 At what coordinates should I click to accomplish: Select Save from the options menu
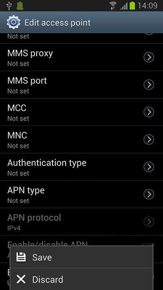81,257
